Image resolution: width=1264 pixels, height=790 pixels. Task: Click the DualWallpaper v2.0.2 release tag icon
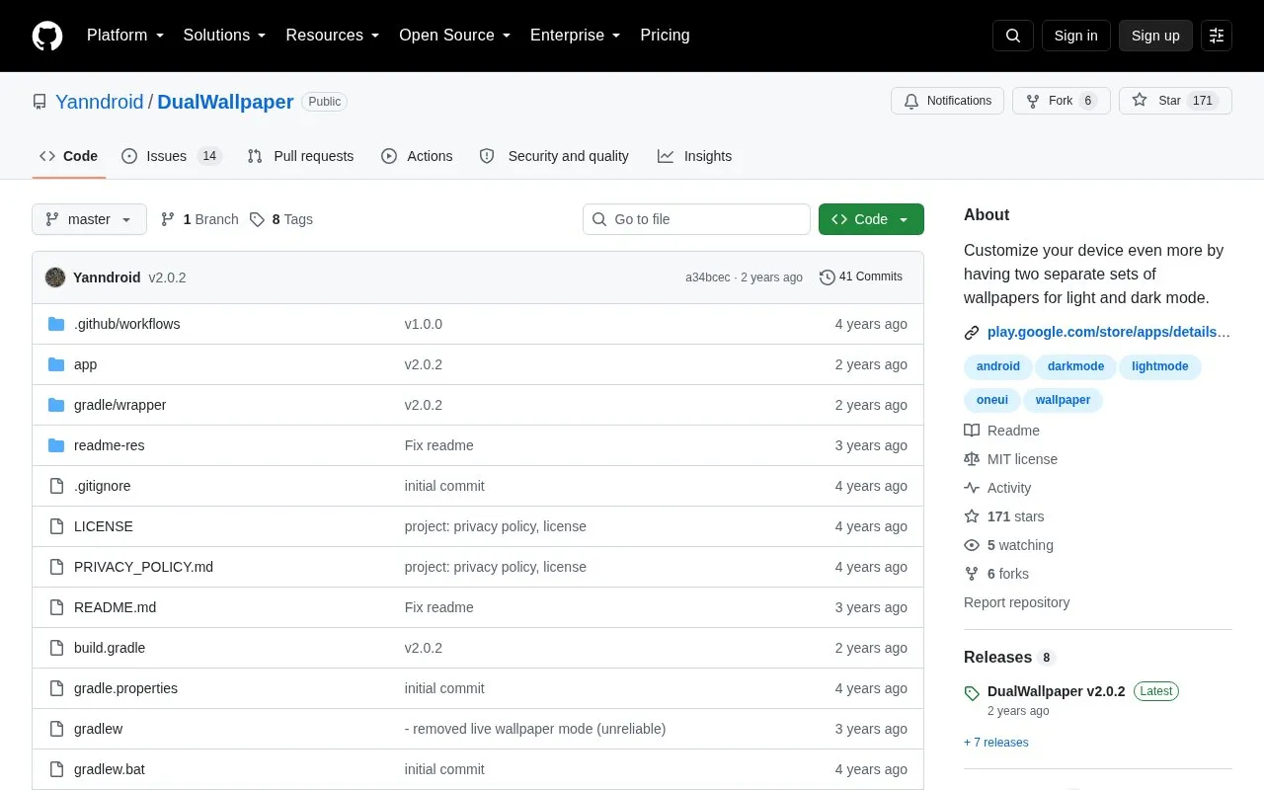point(972,693)
